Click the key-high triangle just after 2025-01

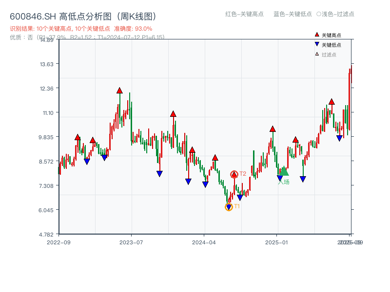(x=295, y=140)
